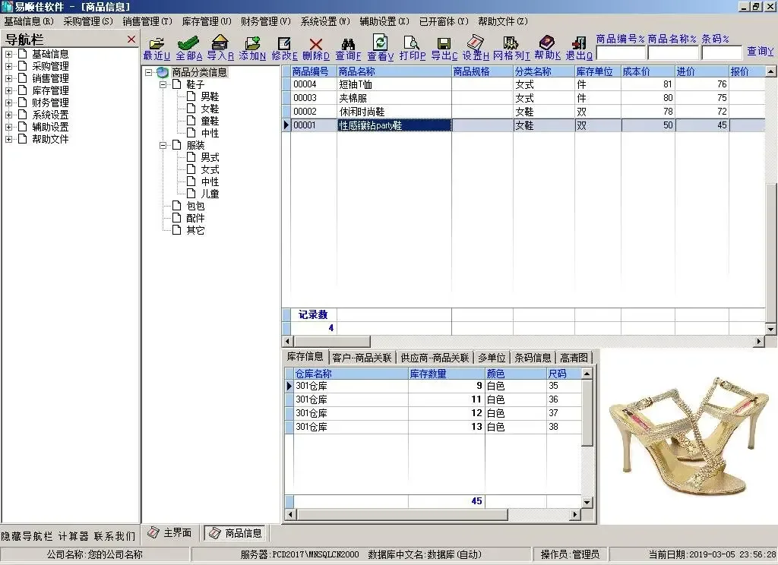Click the 查看V view icon

coord(380,43)
